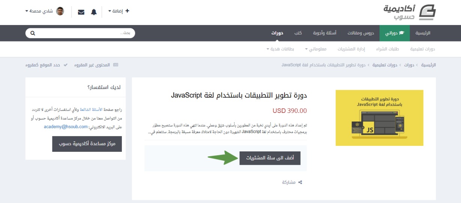Click the Hsoub Academy logo
The width and height of the screenshot is (461, 203).
coord(410,12)
